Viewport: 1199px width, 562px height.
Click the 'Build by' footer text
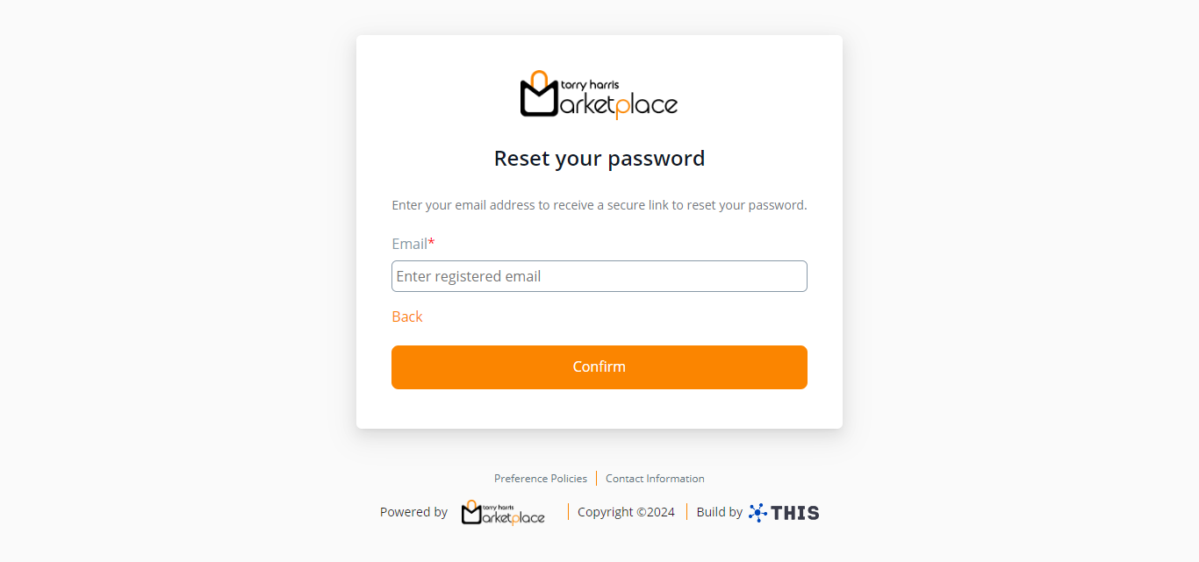coord(719,512)
